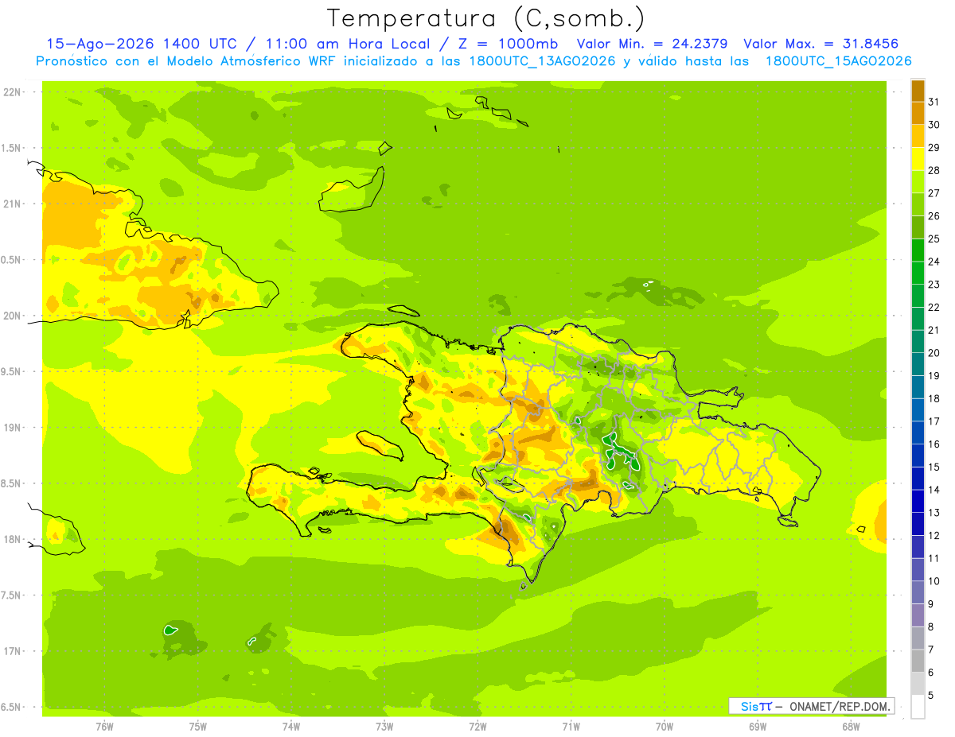Click legend value '16' on the color scale
The height and width of the screenshot is (737, 955).
coord(934,444)
